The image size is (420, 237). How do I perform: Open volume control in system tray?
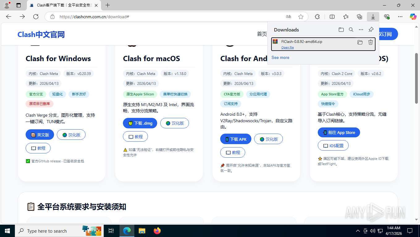[373, 231]
